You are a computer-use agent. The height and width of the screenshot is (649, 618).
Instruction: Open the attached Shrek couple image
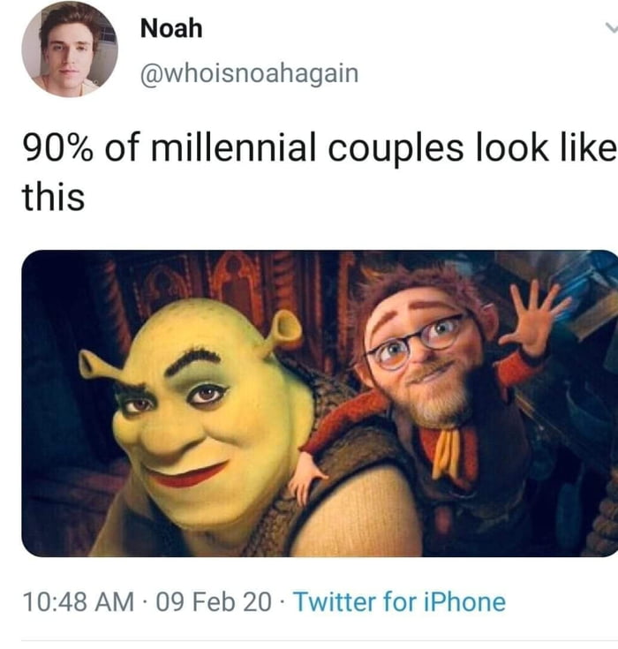point(320,404)
